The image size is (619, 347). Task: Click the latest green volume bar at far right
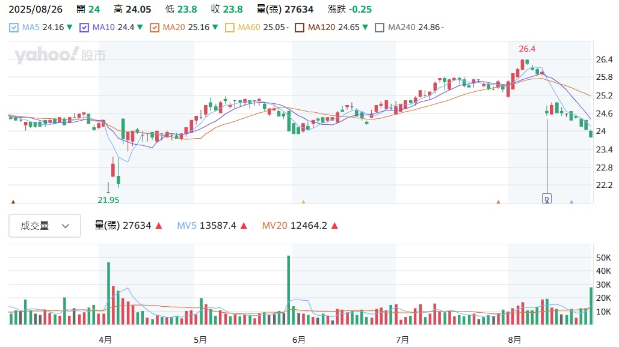[x=591, y=306]
